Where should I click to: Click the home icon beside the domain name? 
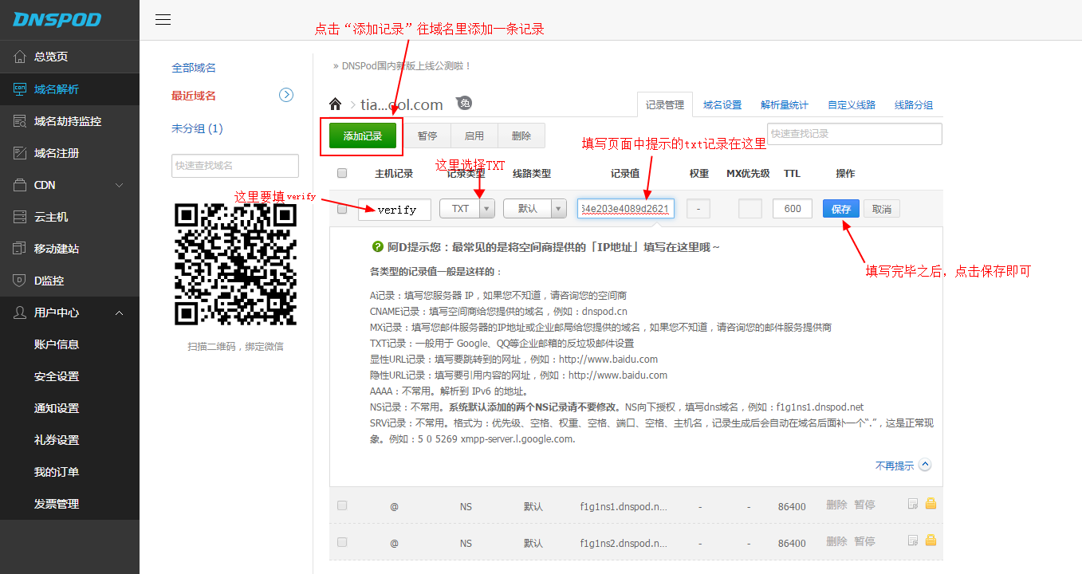pyautogui.click(x=336, y=104)
